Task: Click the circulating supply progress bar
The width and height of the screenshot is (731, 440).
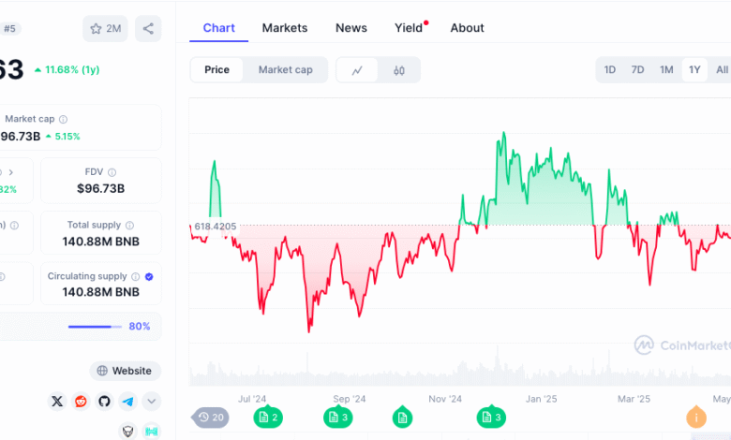Action: tap(95, 327)
